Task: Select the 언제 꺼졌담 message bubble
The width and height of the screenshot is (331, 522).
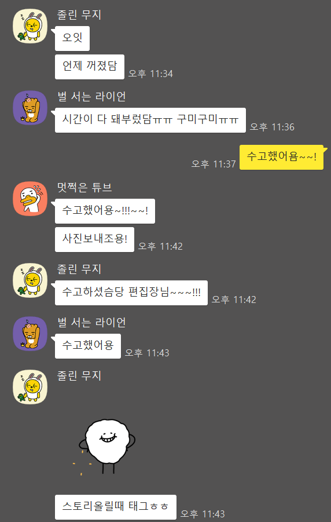Action: [x=90, y=67]
